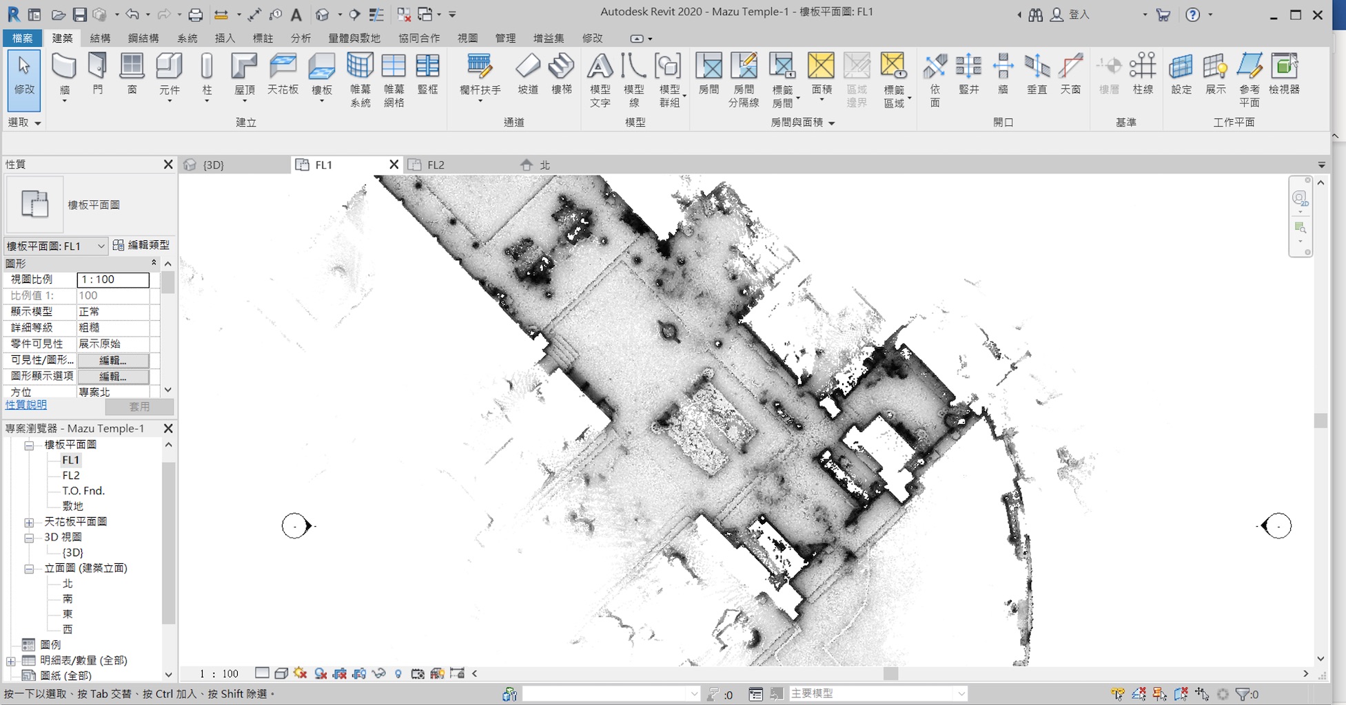The height and width of the screenshot is (705, 1346).
Task: Open the 結構 ribbon tab
Action: point(100,39)
